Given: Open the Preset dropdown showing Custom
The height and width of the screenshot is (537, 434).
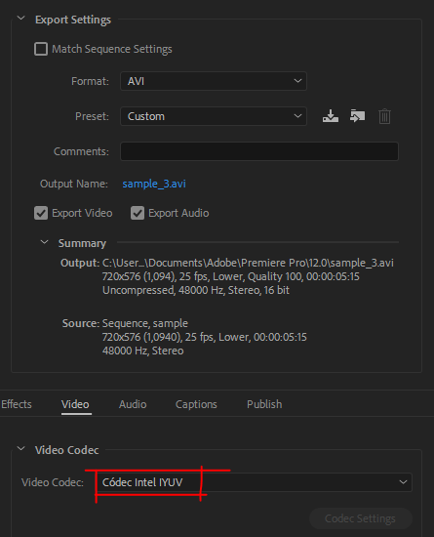Looking at the screenshot, I should [x=214, y=116].
